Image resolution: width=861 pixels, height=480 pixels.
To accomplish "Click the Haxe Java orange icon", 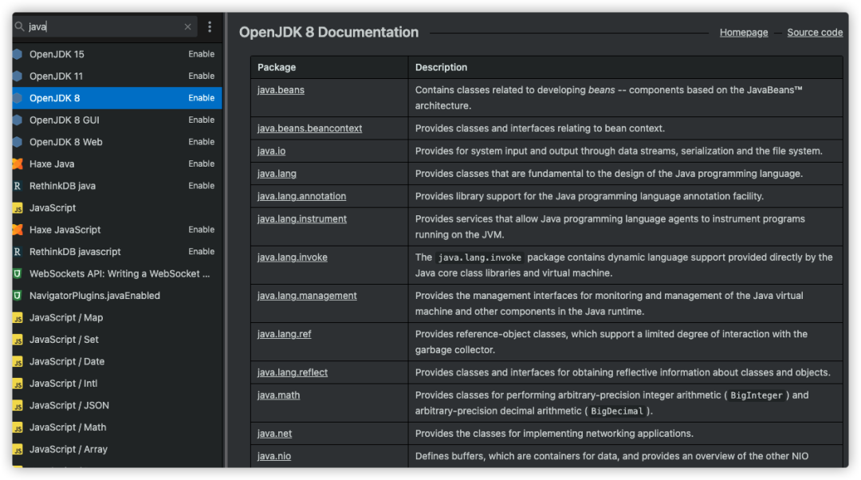I will point(18,163).
